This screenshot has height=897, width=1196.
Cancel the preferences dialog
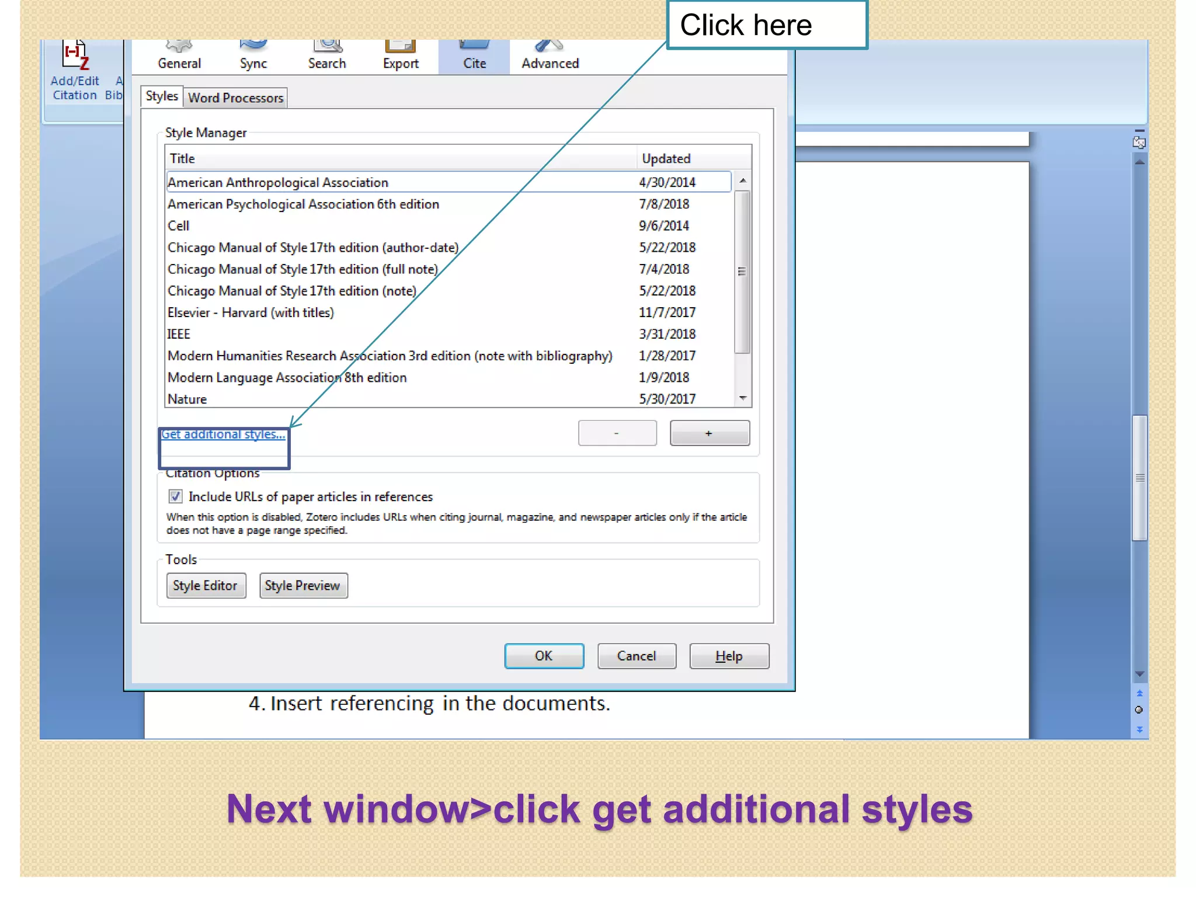coord(637,656)
